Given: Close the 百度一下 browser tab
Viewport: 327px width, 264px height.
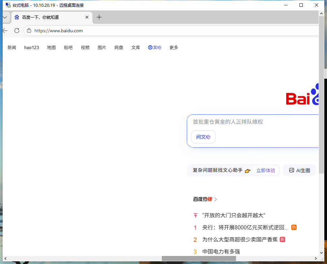Looking at the screenshot, I should [x=87, y=17].
